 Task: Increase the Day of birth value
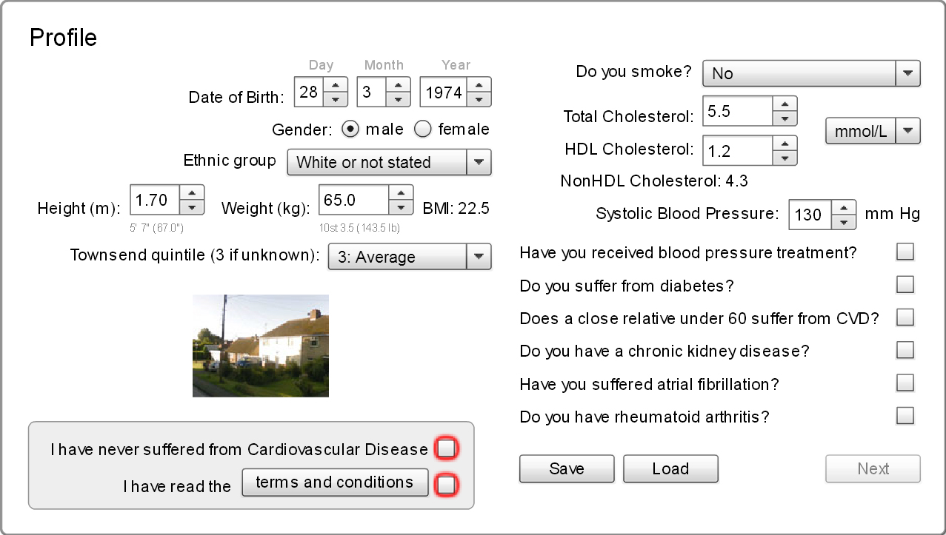click(x=336, y=85)
